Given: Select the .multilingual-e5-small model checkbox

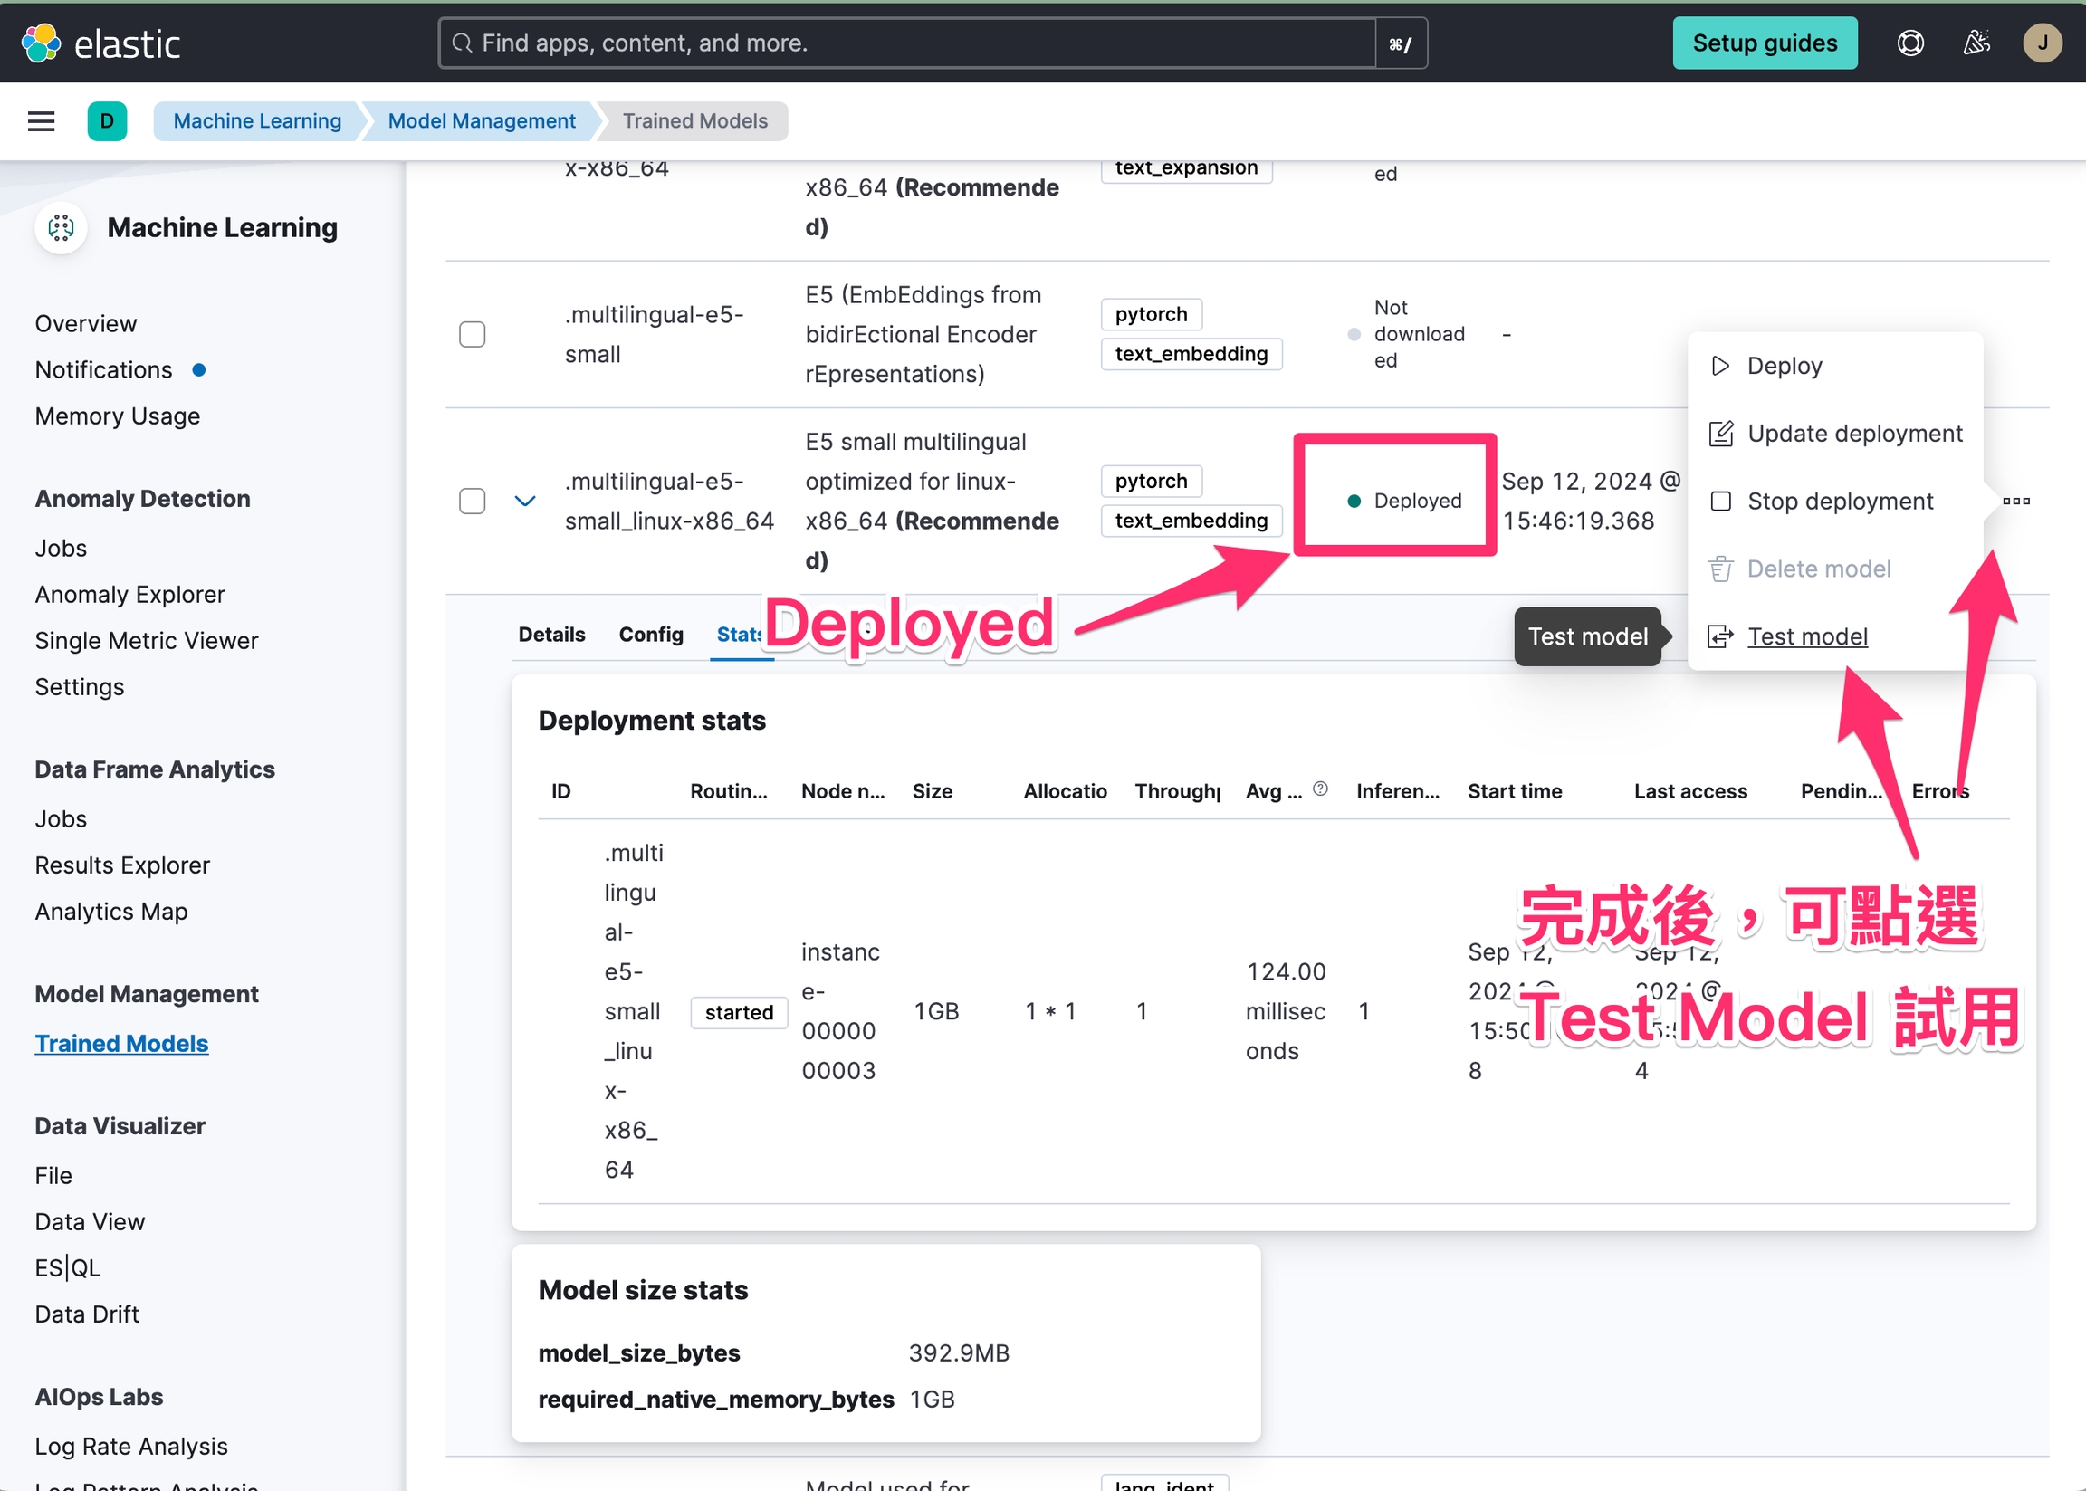Looking at the screenshot, I should 472,334.
